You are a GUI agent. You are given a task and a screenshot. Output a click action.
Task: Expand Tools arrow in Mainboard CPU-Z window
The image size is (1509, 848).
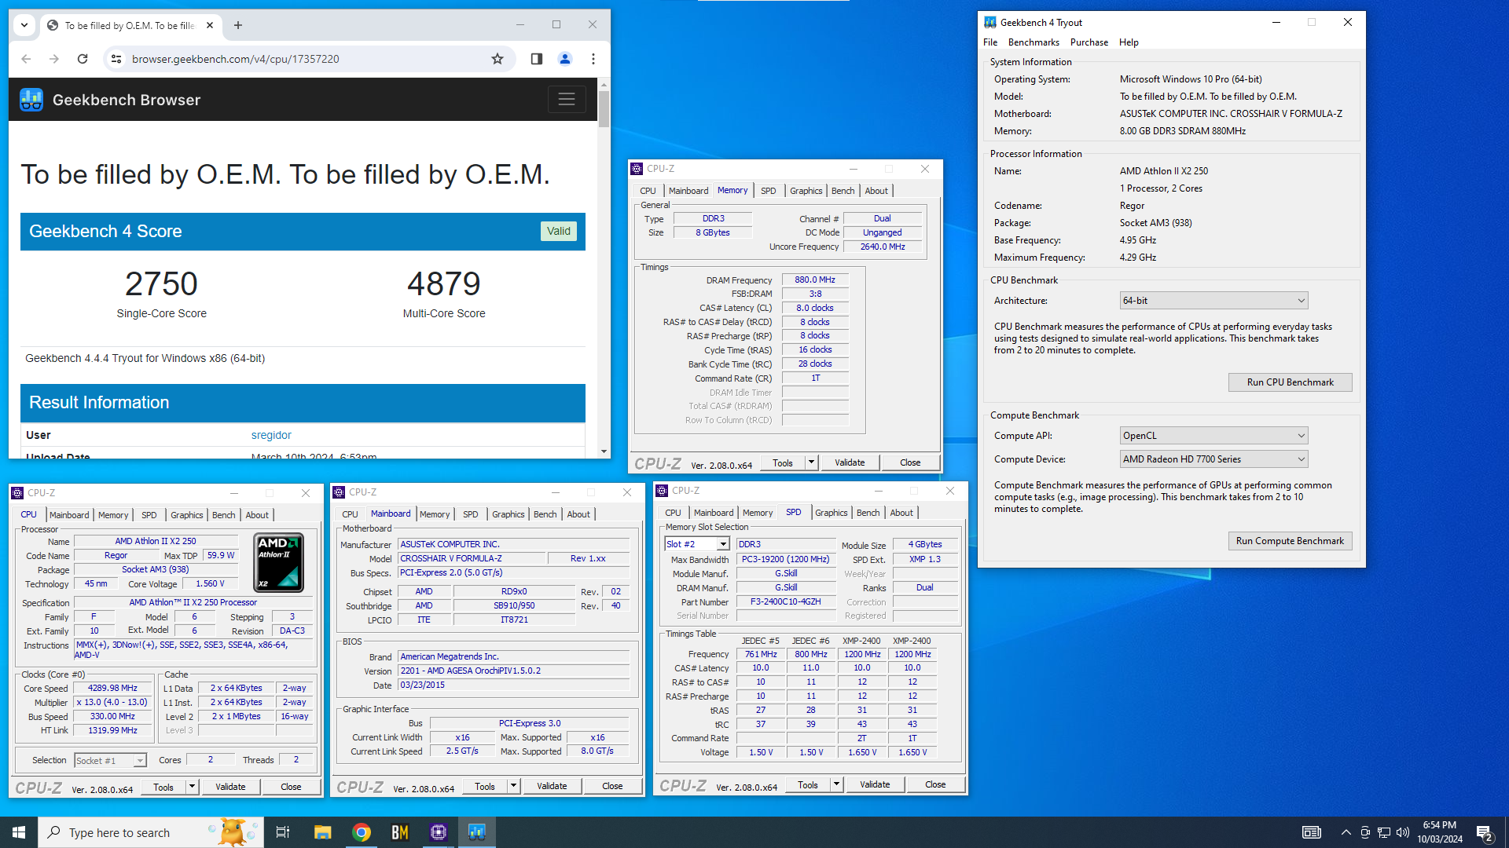(513, 786)
